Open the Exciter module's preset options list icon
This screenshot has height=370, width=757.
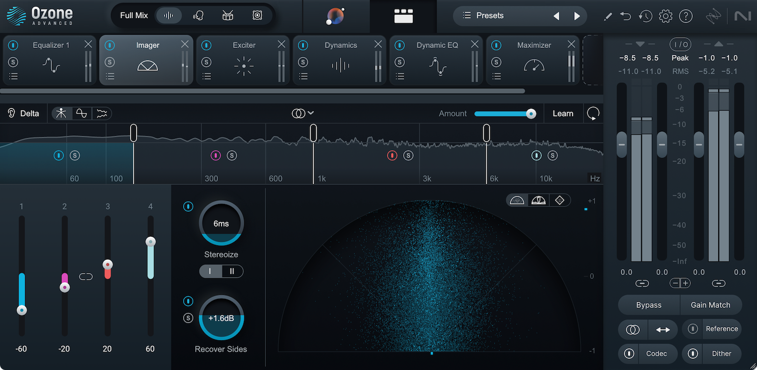[206, 76]
